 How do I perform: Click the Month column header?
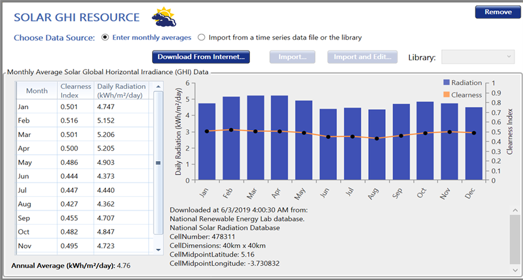(x=37, y=91)
